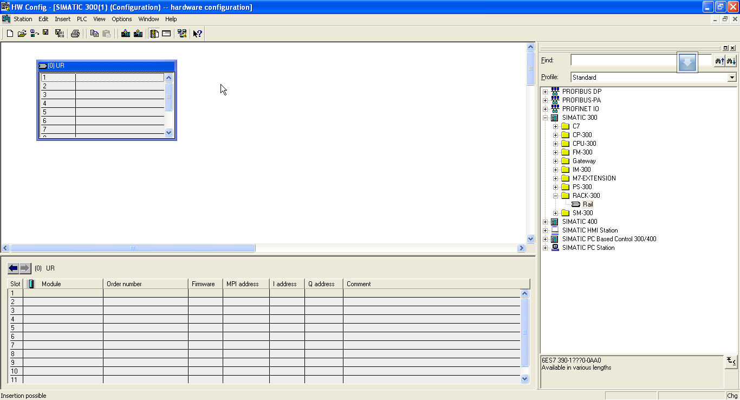Expand the SIMATIC 400 catalog entry

(545, 221)
